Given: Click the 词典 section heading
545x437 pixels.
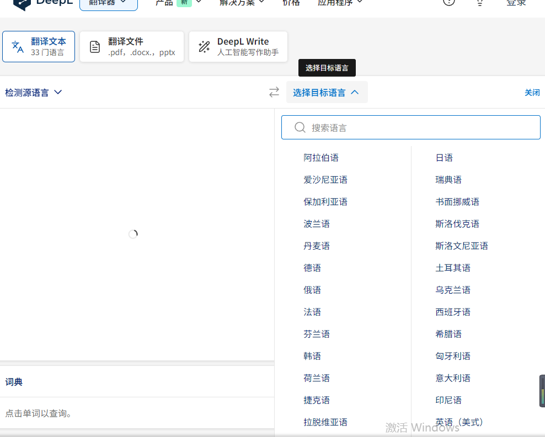Looking at the screenshot, I should (14, 382).
